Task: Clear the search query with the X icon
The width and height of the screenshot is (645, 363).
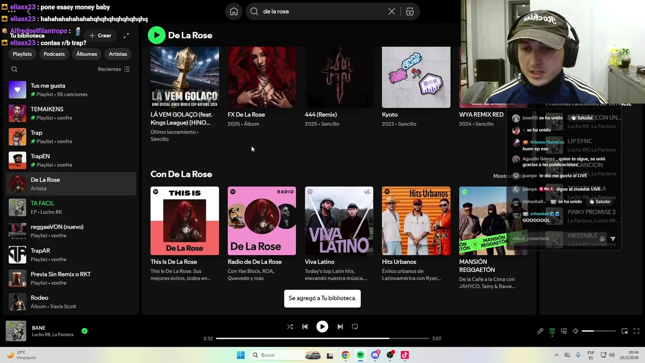Action: pos(392,11)
